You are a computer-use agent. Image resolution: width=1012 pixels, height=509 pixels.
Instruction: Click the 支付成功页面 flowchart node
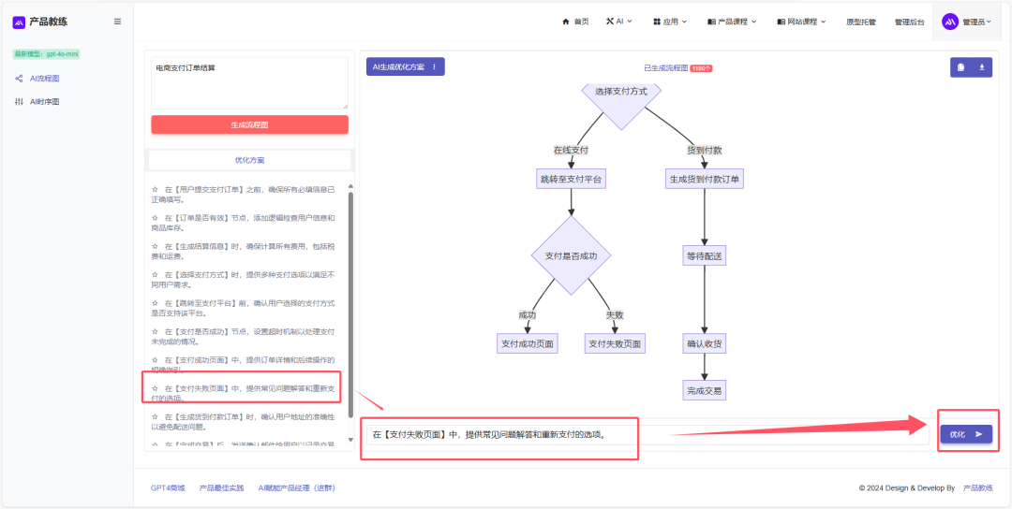(x=528, y=343)
